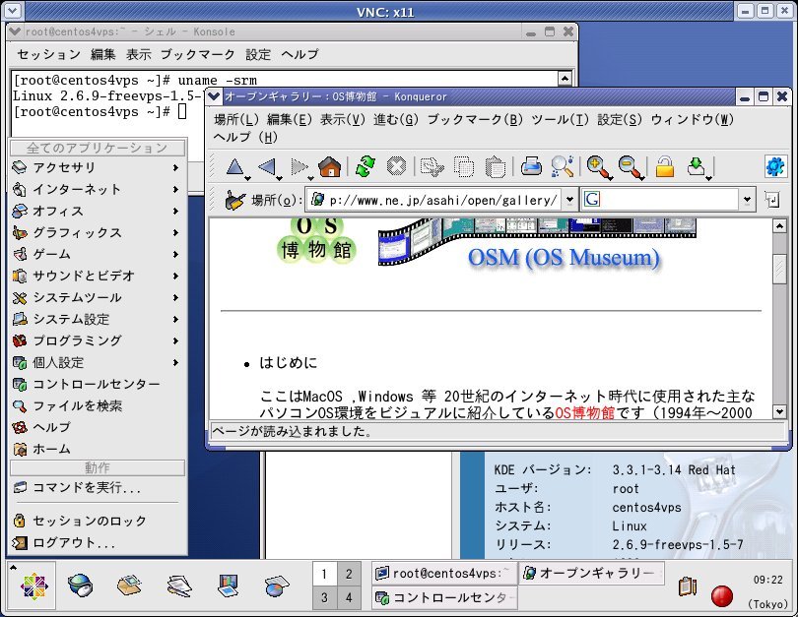Choose セッションのロック in K menu
This screenshot has height=617, width=798.
[98, 521]
